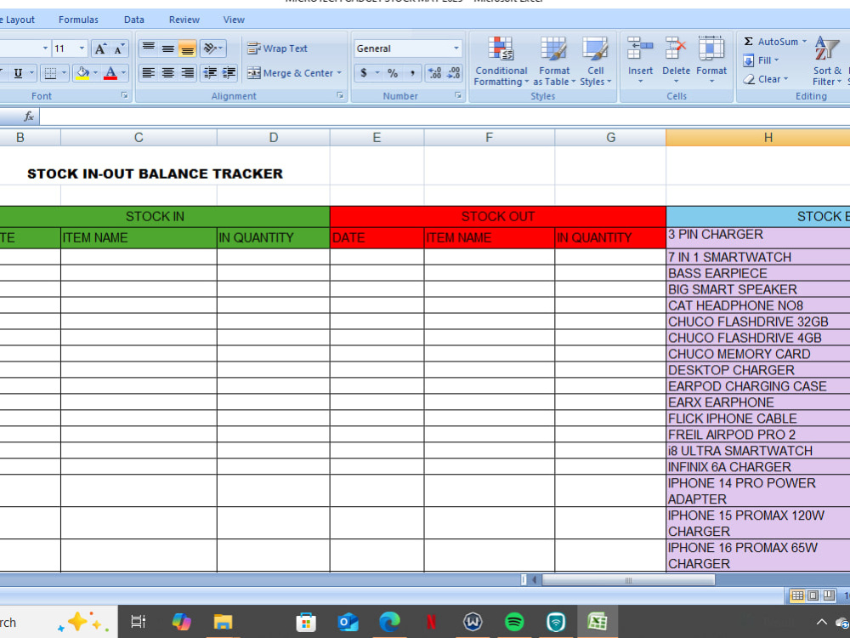Set Middle Align for cells
This screenshot has width=850, height=638.
168,48
